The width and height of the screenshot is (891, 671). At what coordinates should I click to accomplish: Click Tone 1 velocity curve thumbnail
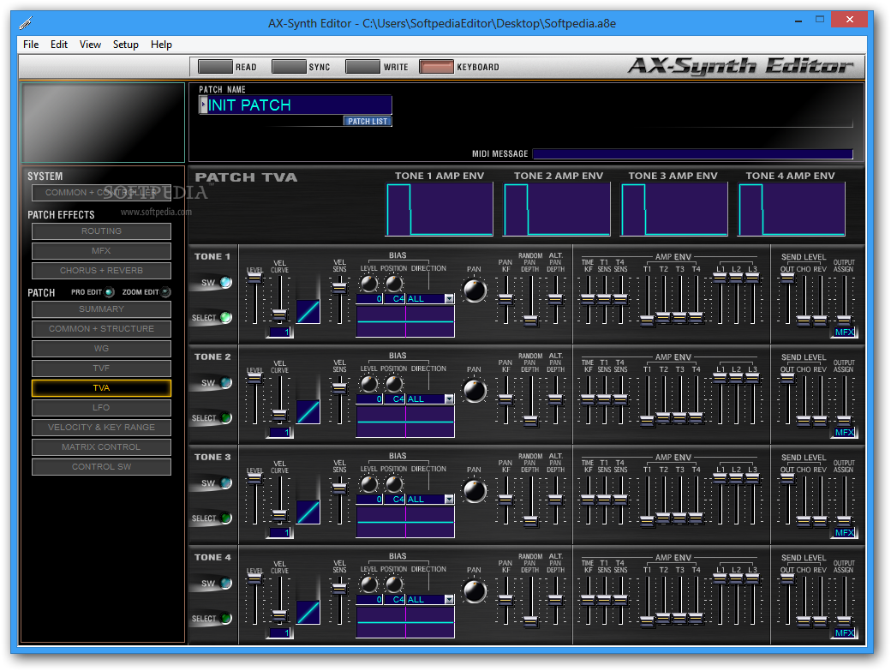308,311
